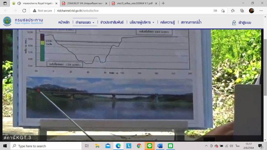The image size is (267, 150).
Task: Click the เข้าสู่ระบบ login link
Action: click(241, 23)
